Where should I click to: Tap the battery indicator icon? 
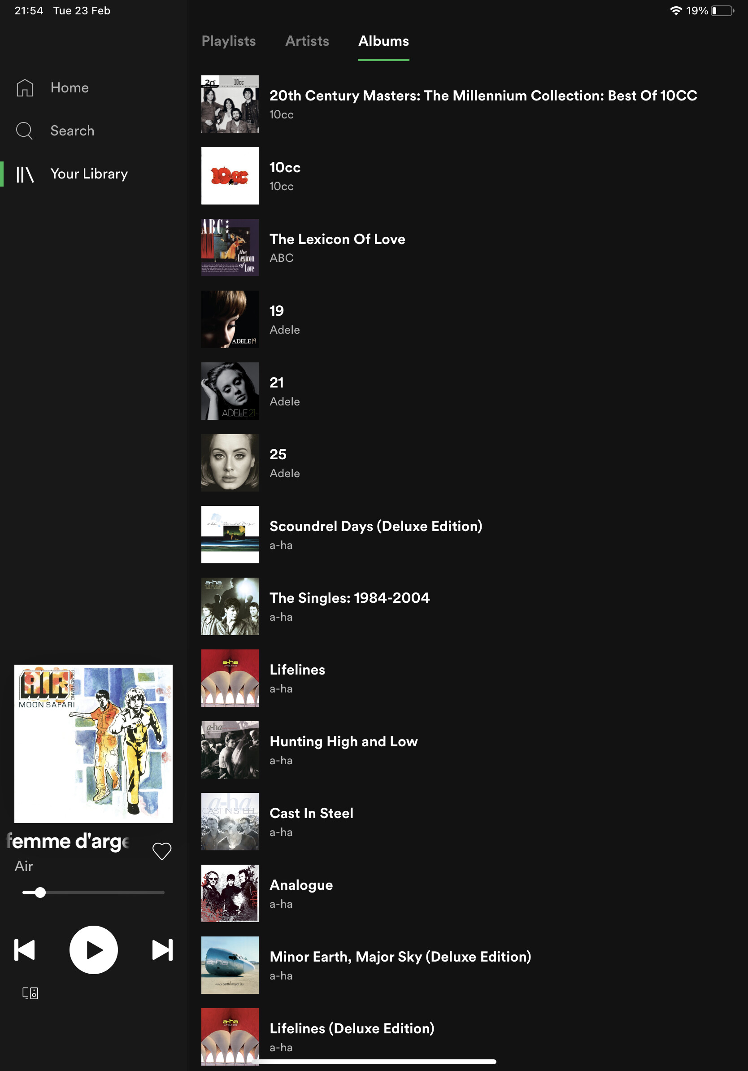pyautogui.click(x=722, y=11)
